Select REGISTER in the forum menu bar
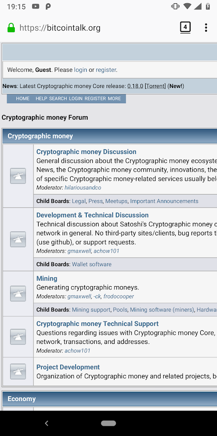 (x=95, y=99)
